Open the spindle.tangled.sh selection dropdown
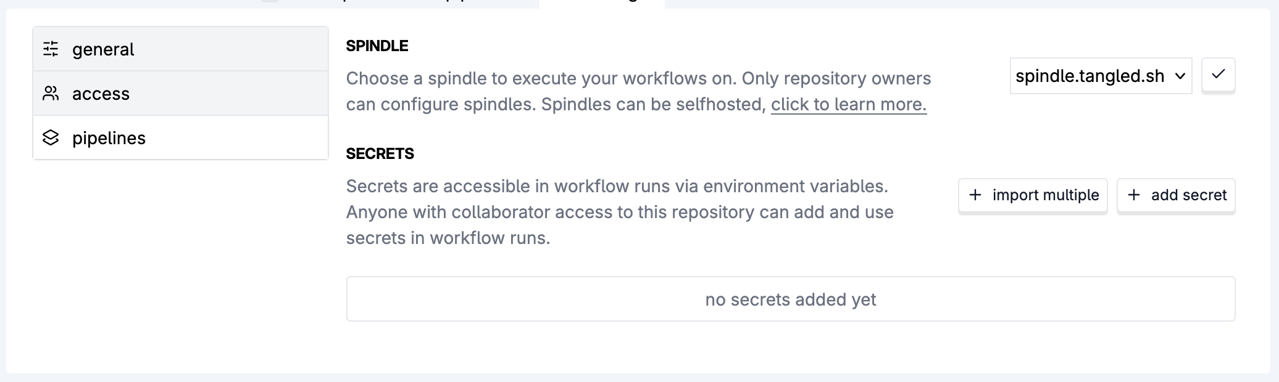Screen dimensions: 1279x382 click(x=1090, y=76)
